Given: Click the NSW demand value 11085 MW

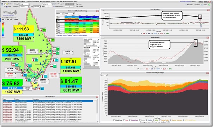Looking at the screenshot, I should (x=71, y=71).
